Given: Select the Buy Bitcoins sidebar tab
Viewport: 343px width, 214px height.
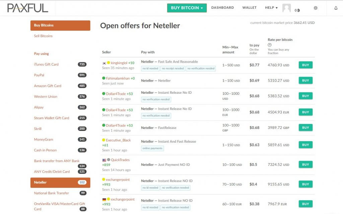Looking at the screenshot, I should [x=60, y=25].
